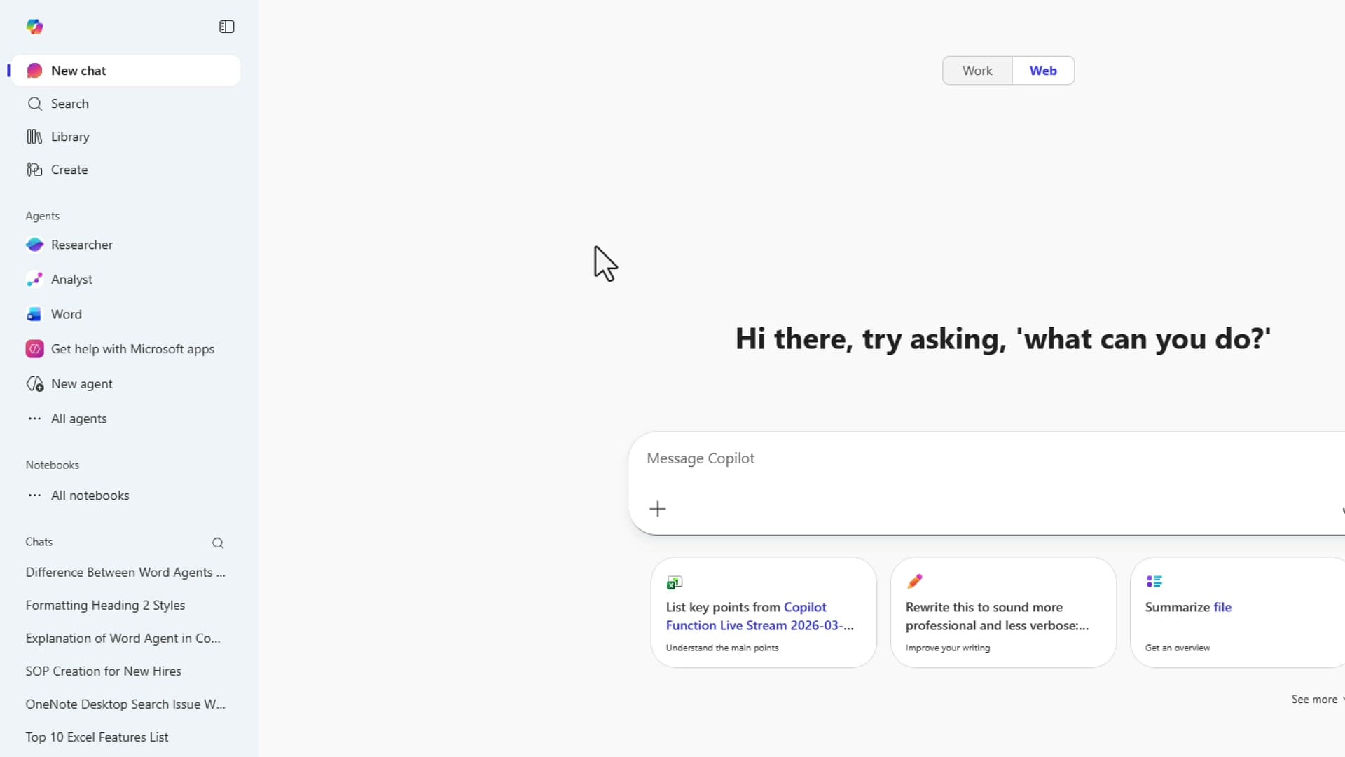Open Get help with Microsoft apps

132,349
